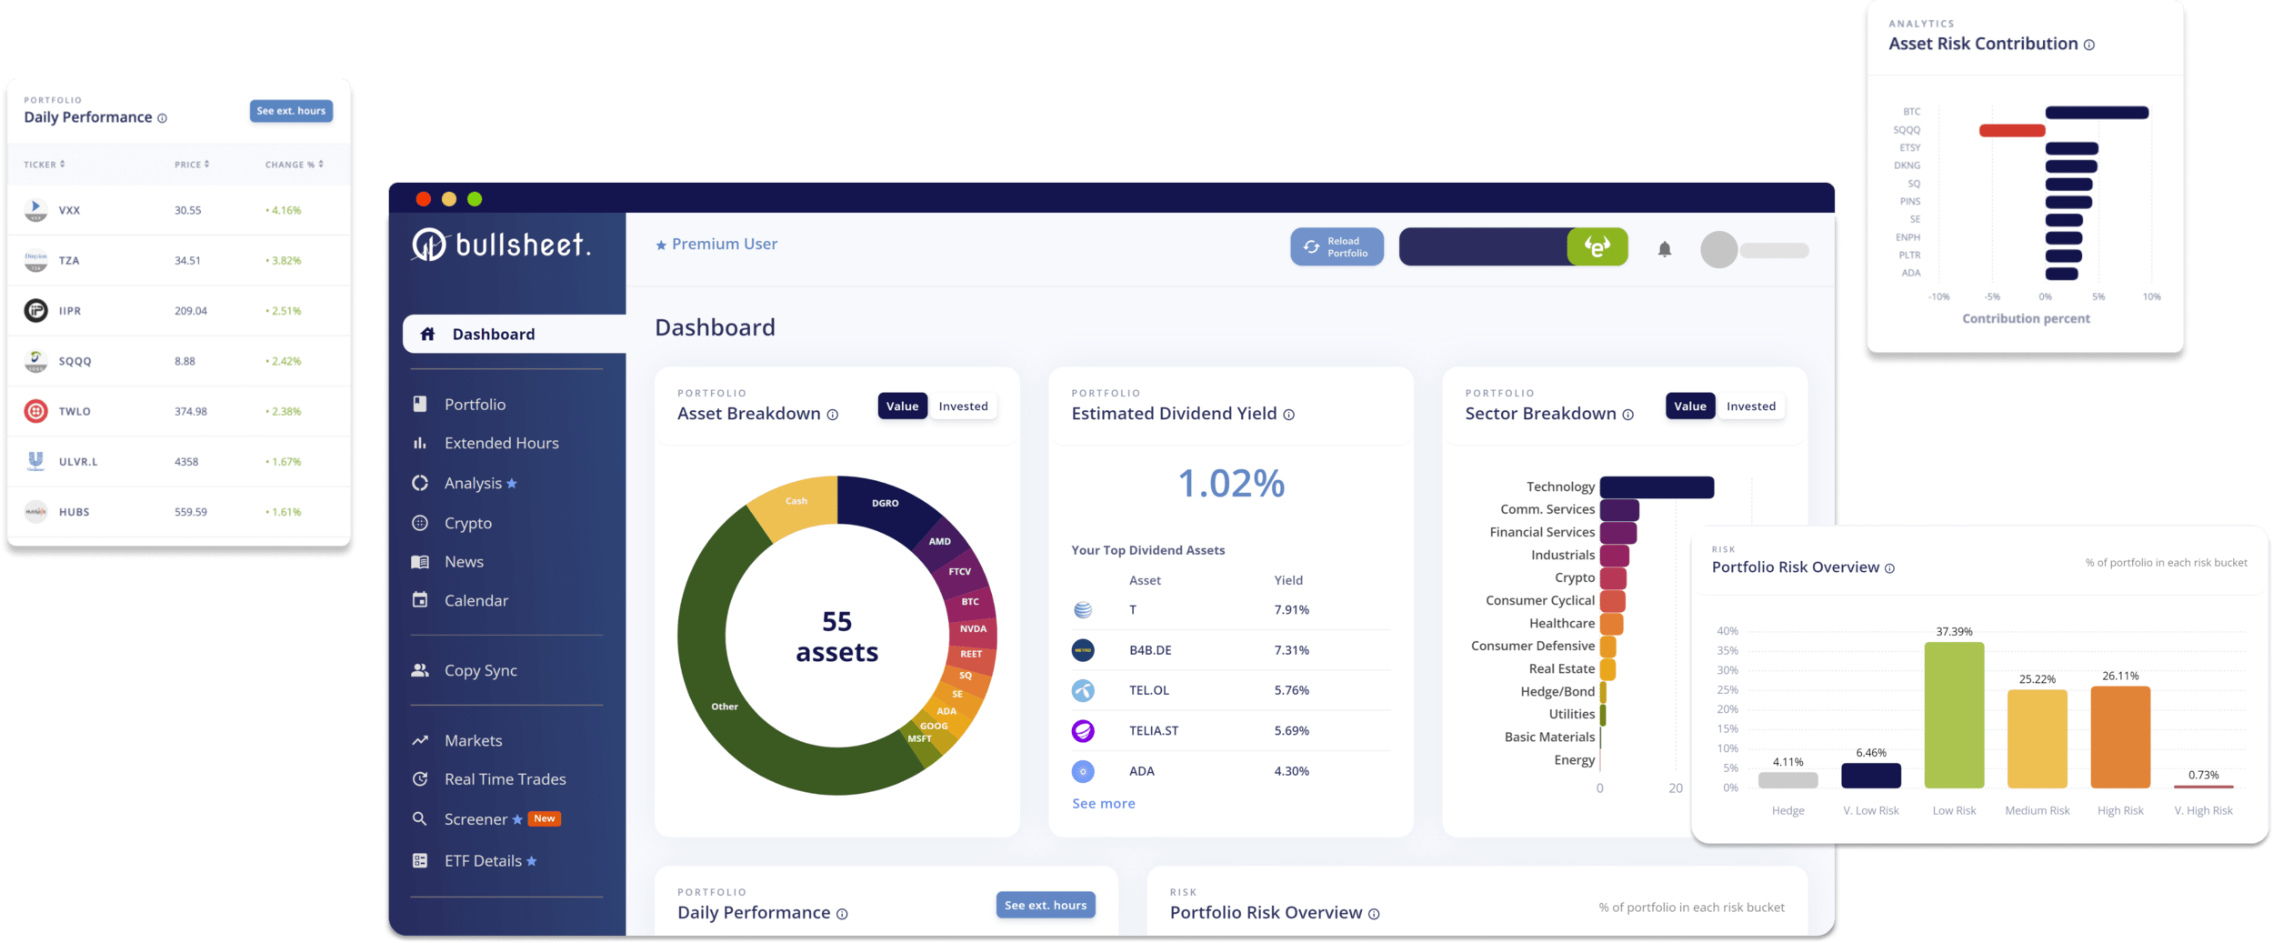Screen dimensions: 2273x943
Task: Sort the table by PRICE column
Action: click(x=192, y=165)
